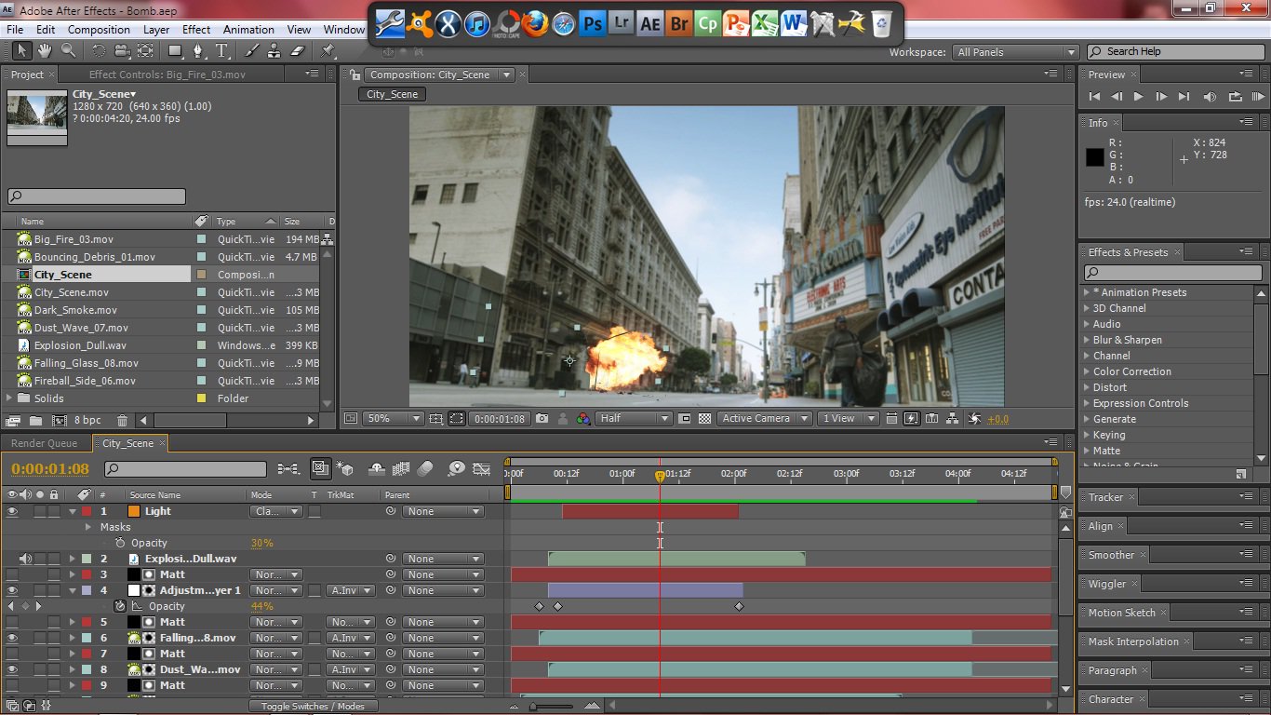Viewport: 1271px width, 715px height.
Task: Select the Zoom tool in toolbar
Action: (68, 50)
